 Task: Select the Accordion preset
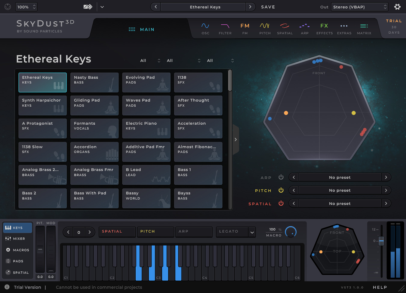pos(94,152)
